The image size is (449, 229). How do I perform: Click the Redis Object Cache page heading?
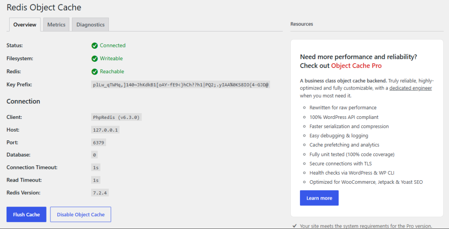tap(44, 7)
